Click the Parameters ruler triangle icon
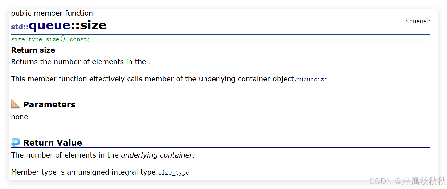The height and width of the screenshot is (189, 447). click(x=15, y=104)
